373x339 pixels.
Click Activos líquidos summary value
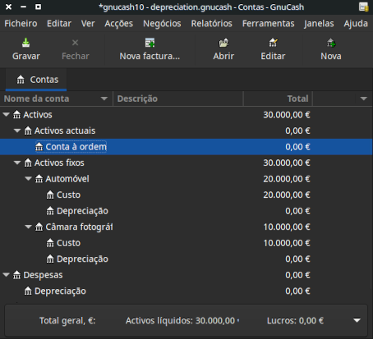pyautogui.click(x=182, y=320)
